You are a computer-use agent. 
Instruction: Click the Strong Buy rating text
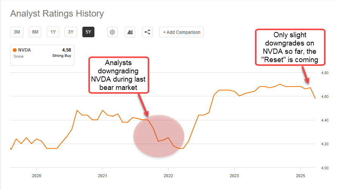pyautogui.click(x=62, y=56)
